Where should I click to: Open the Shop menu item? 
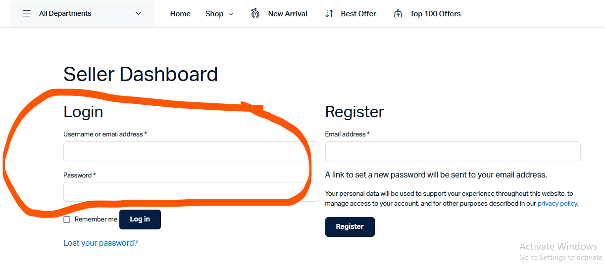[214, 14]
